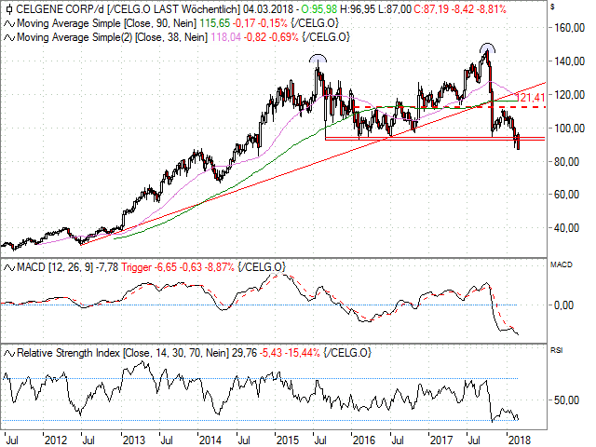The image size is (596, 447).
Task: Click the Trigger -6,65 label
Action: coord(149,267)
